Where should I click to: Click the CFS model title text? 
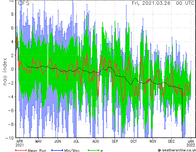(x=24, y=3)
